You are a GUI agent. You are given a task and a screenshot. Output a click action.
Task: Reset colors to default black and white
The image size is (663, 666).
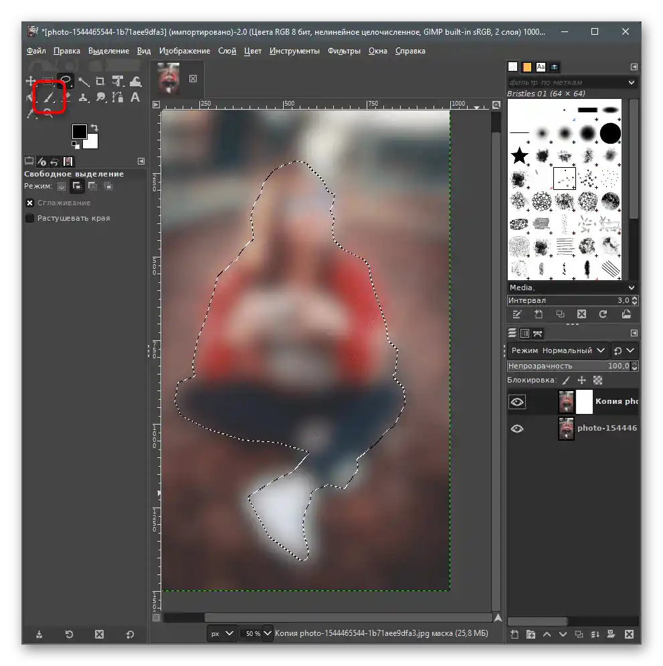point(75,145)
